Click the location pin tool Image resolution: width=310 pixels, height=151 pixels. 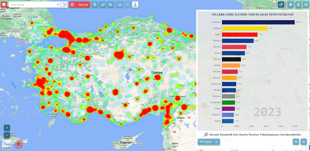pyautogui.click(x=95, y=5)
